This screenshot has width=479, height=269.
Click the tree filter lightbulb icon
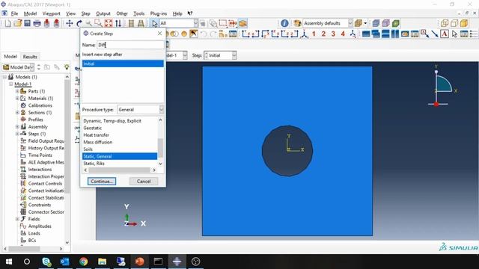coord(67,67)
